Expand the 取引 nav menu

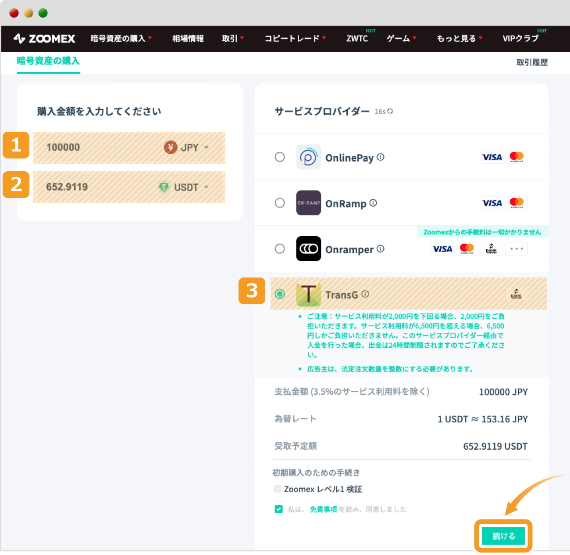pos(233,39)
